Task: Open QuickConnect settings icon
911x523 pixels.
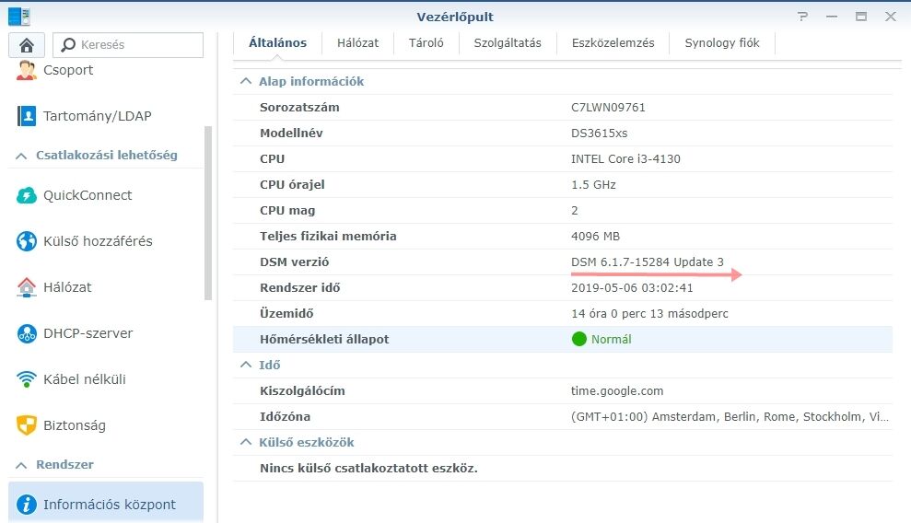Action: [x=27, y=195]
